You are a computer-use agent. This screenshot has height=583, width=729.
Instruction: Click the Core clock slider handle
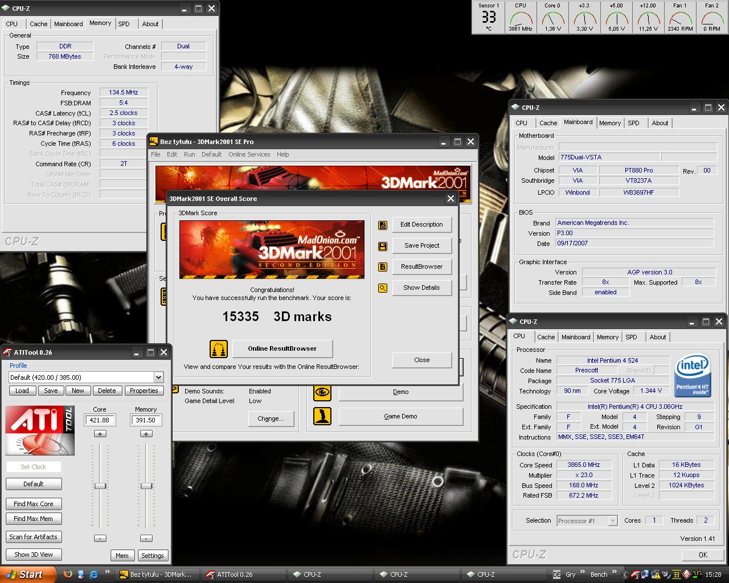point(100,486)
